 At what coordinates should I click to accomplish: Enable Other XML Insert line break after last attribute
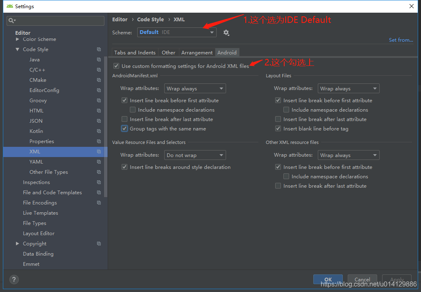(278, 186)
